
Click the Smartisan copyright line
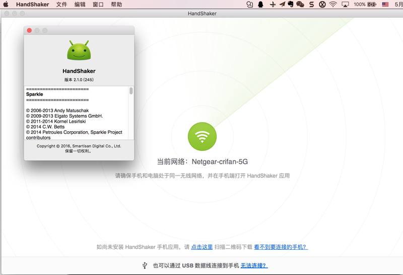click(79, 146)
